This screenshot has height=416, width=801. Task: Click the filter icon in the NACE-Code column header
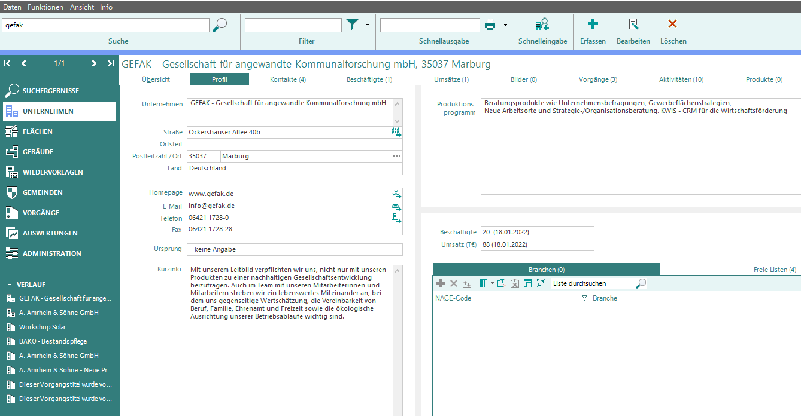584,298
